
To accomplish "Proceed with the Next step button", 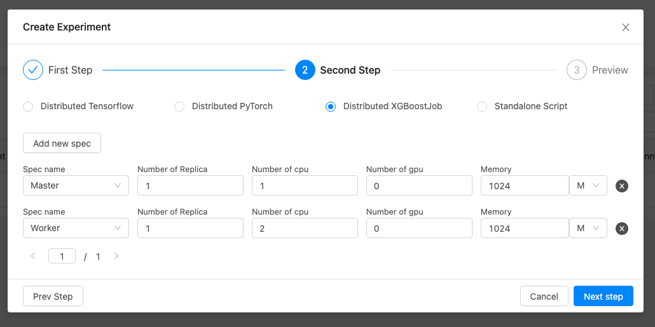I will (x=603, y=297).
